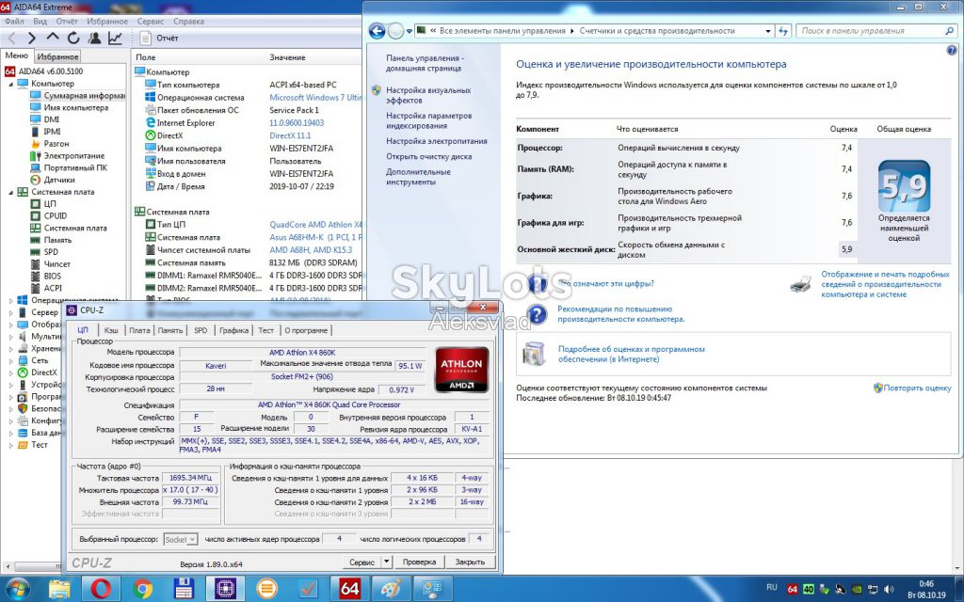964x602 pixels.
Task: Click the Отчёт report button in AIDA64 toolbar
Action: [x=159, y=38]
